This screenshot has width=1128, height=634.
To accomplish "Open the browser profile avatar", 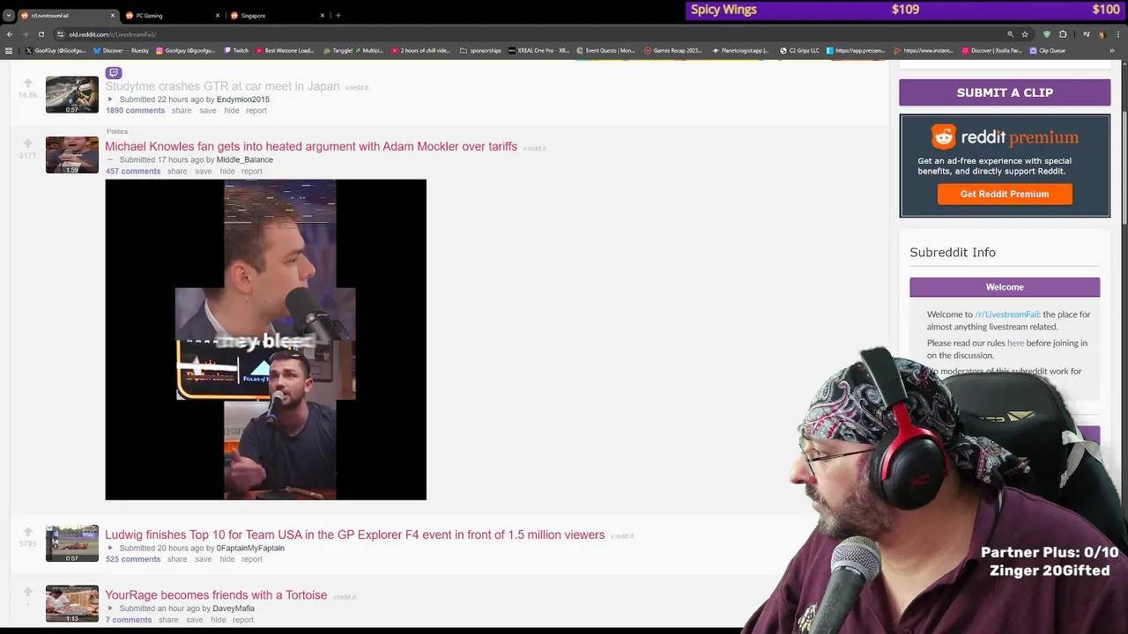I will tap(1102, 34).
